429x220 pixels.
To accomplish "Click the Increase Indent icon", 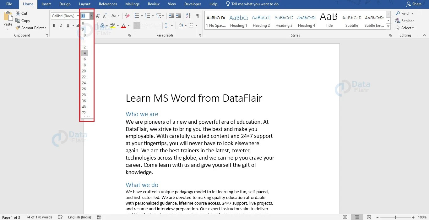I will [x=178, y=16].
